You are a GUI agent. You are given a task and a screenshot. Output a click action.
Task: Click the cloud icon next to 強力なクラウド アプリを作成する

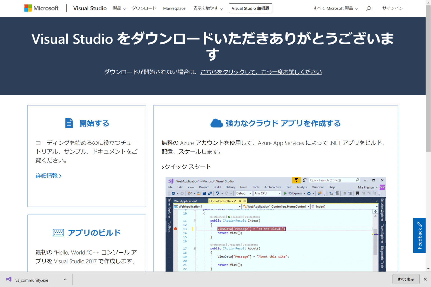216,123
